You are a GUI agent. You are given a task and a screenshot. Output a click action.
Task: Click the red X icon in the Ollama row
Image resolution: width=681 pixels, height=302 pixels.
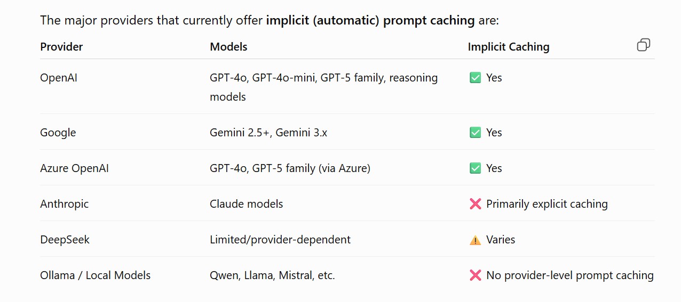pyautogui.click(x=475, y=275)
